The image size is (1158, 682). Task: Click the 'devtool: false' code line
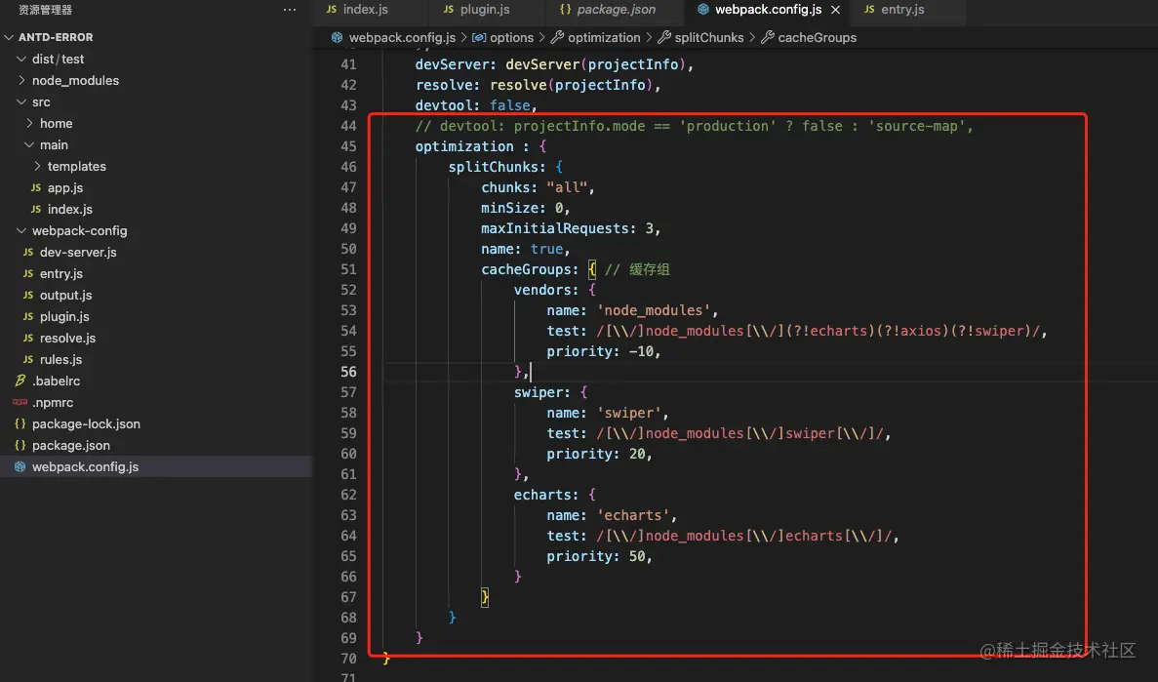(476, 105)
